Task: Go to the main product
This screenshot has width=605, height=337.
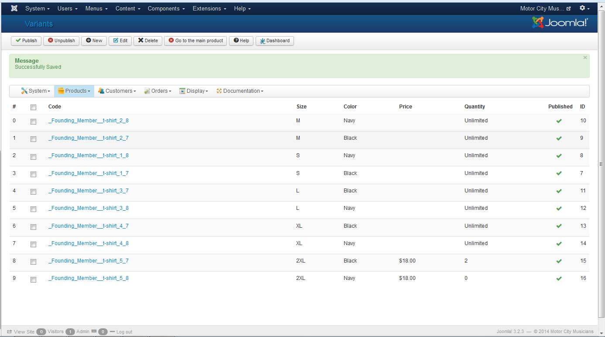Action: point(195,40)
